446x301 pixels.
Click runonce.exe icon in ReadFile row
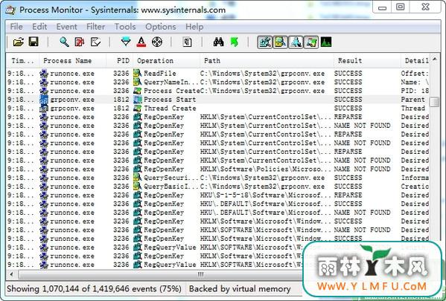point(44,74)
